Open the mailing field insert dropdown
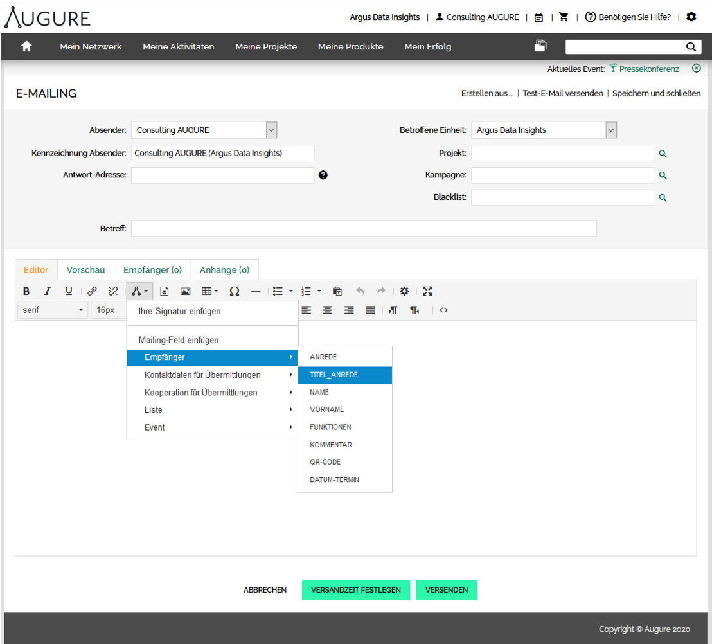The image size is (712, 644). (139, 291)
